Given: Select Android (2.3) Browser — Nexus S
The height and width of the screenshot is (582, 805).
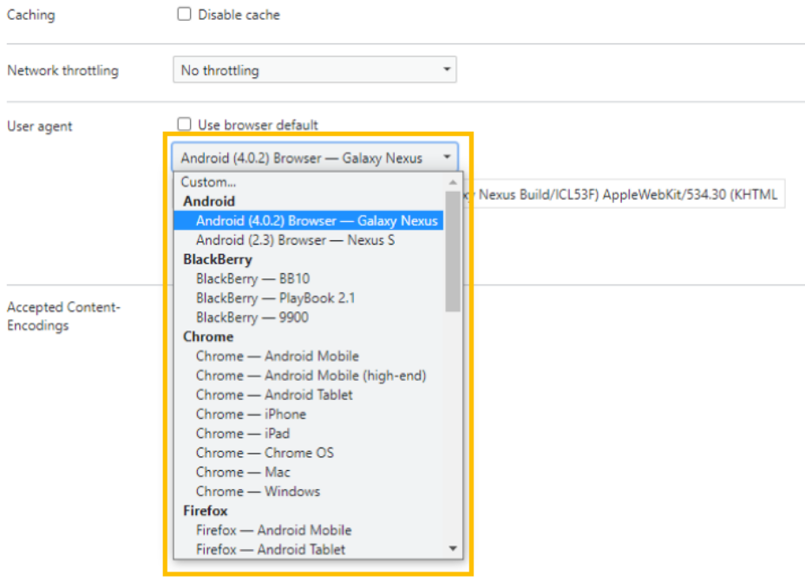Looking at the screenshot, I should [295, 240].
